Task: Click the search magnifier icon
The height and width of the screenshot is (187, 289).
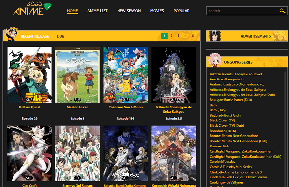Action: coord(282,11)
